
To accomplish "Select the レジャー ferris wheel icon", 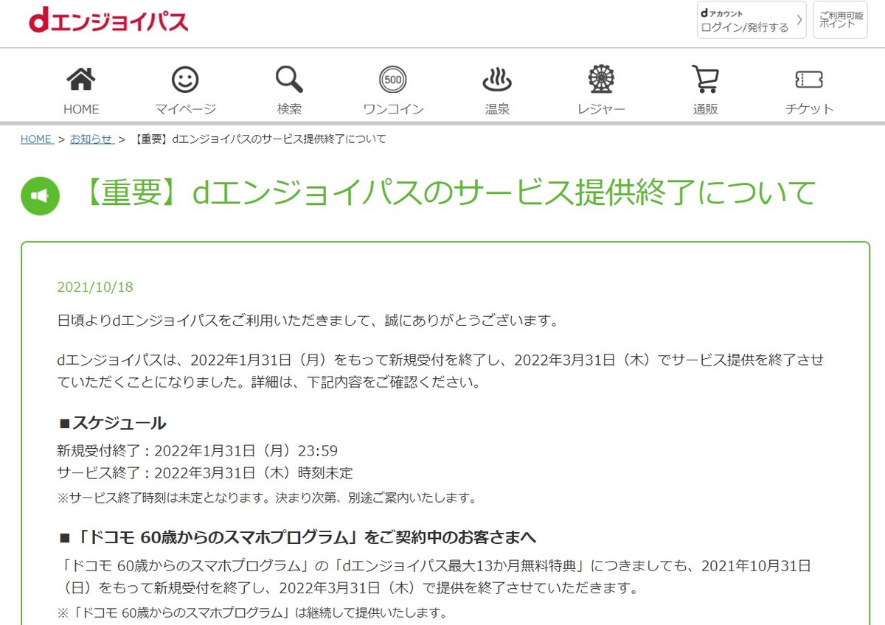I will (x=601, y=80).
